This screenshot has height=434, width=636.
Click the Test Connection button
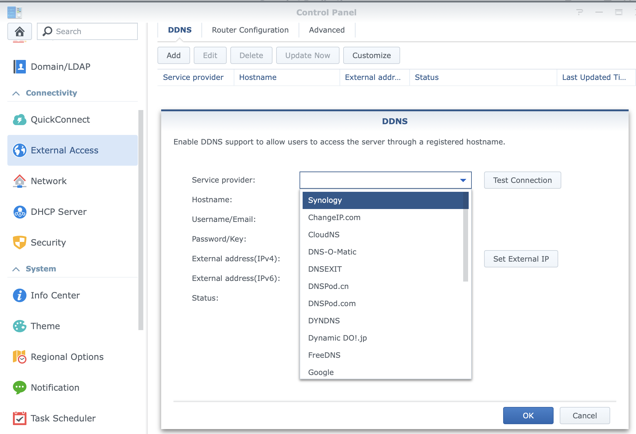pos(523,180)
